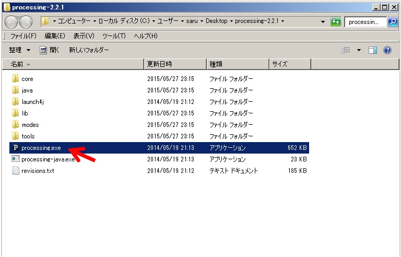The width and height of the screenshot is (401, 257).
Task: Open address bar history dropdown
Action: coord(323,22)
